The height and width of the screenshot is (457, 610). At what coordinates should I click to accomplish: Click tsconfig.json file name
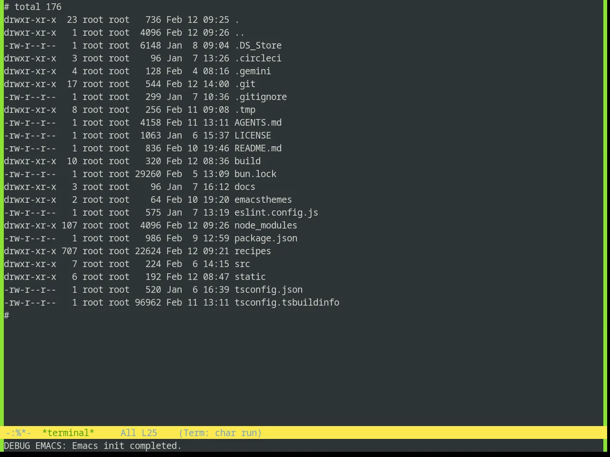click(268, 289)
